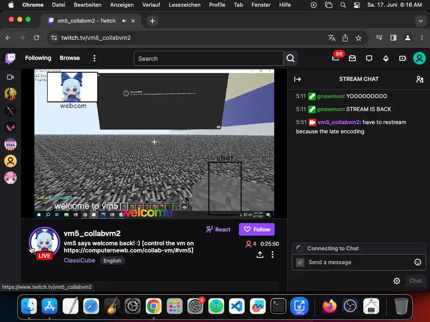Open the Verlauf menu
The width and height of the screenshot is (430, 322).
[x=151, y=5]
